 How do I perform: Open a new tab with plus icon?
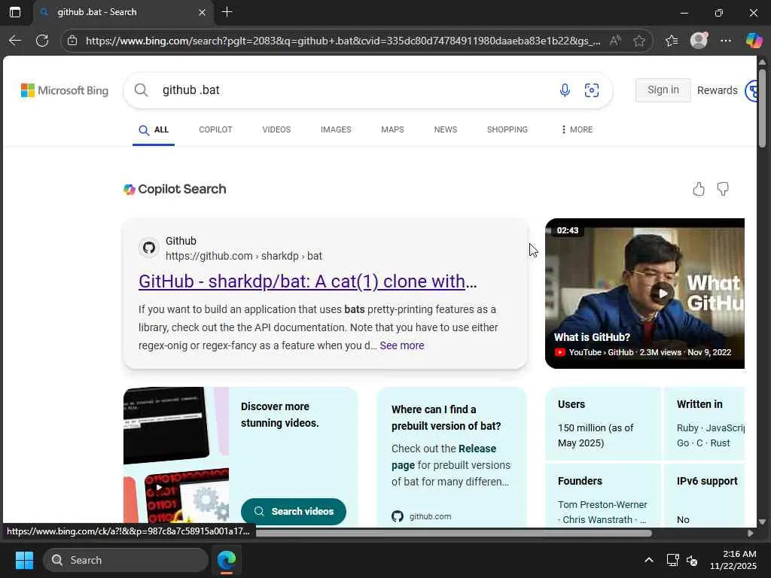coord(227,12)
